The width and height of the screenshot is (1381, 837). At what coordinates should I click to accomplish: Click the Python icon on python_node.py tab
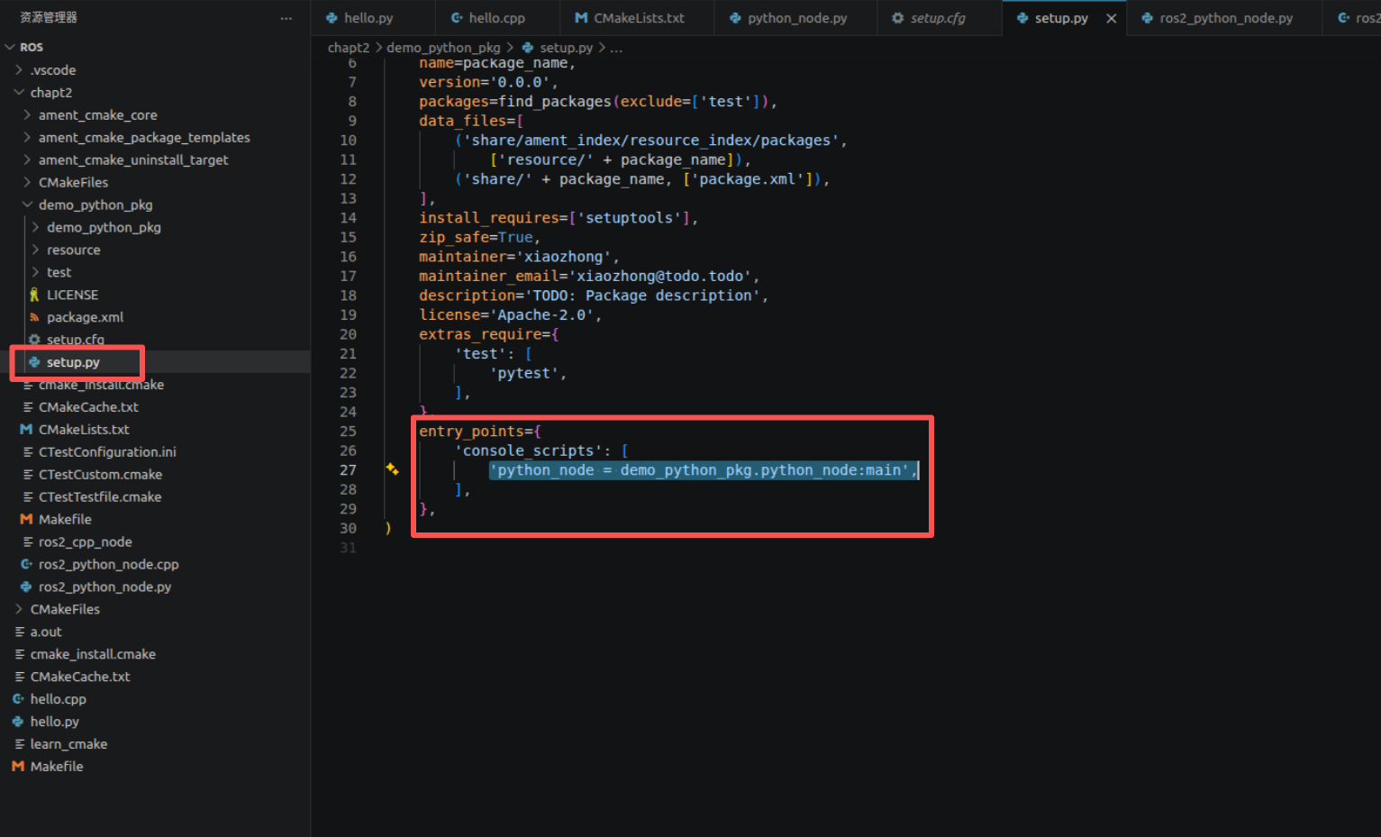735,18
